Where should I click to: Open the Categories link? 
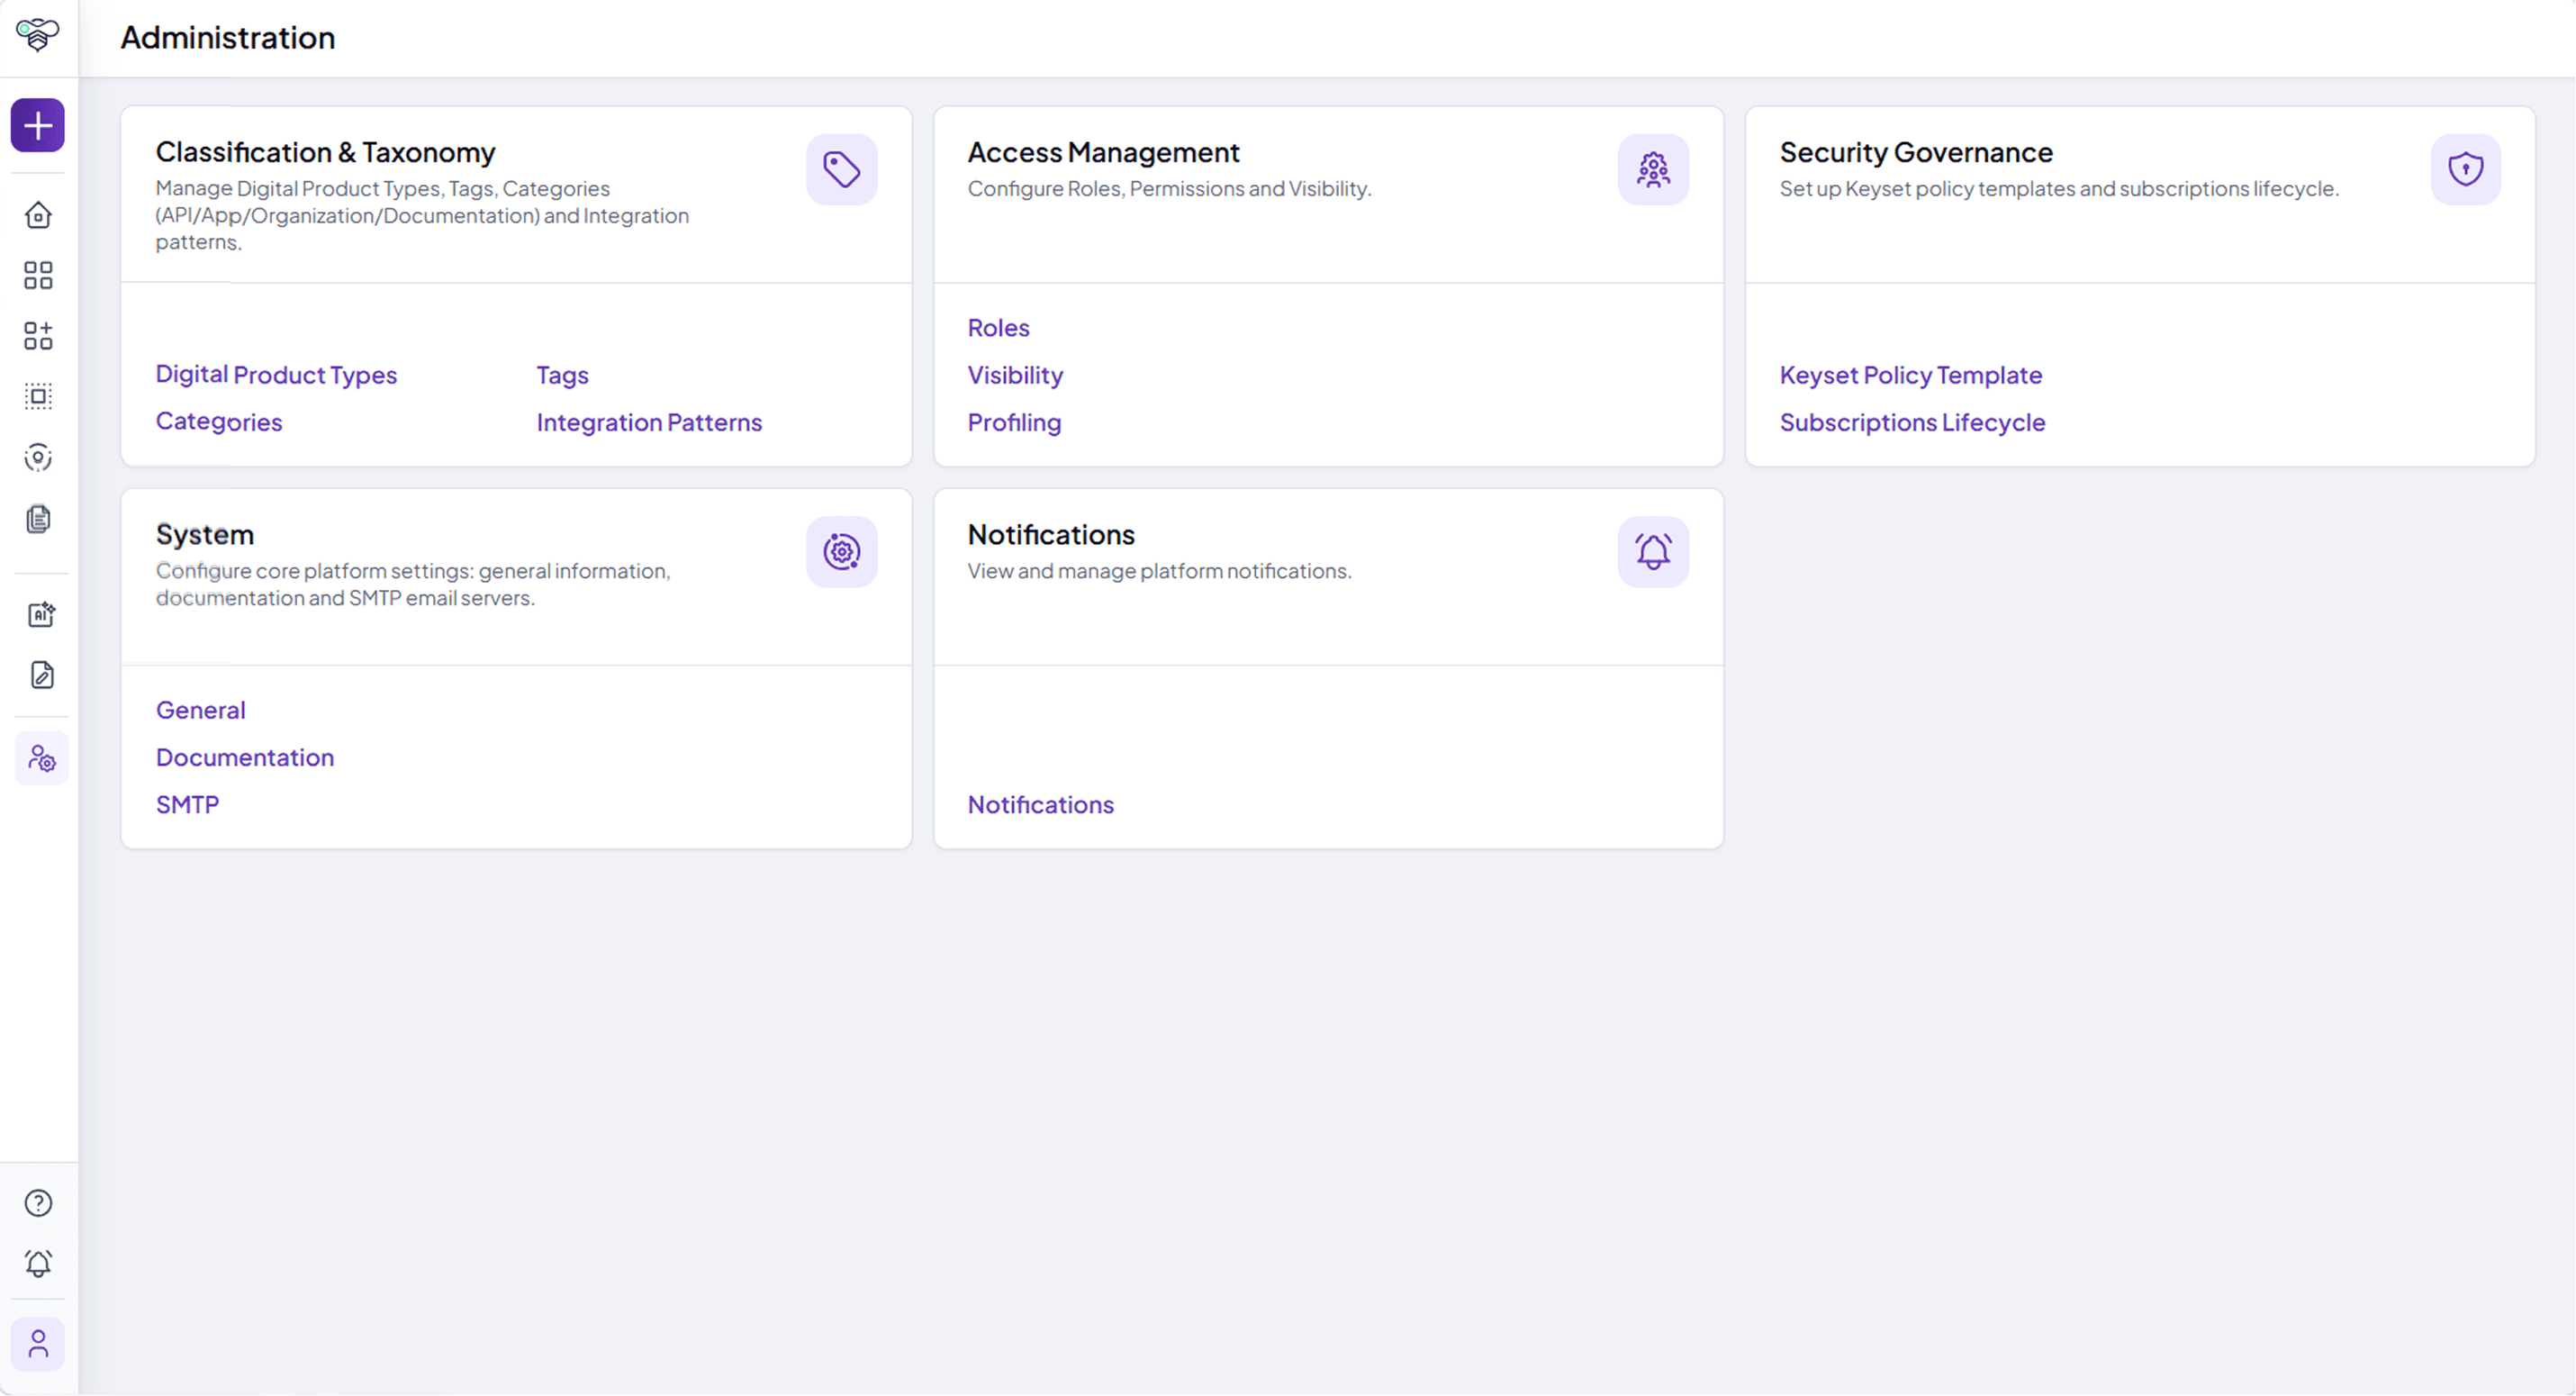219,422
